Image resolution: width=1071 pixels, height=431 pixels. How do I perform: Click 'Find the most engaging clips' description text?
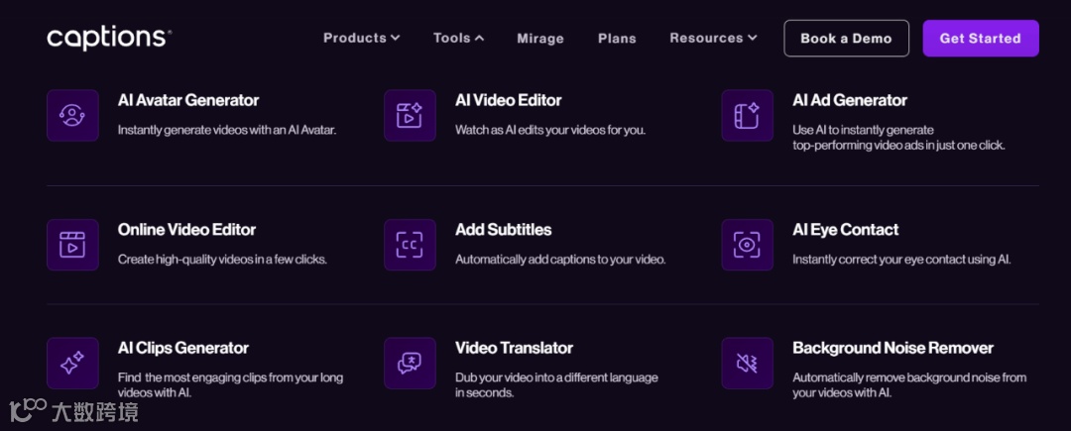230,385
